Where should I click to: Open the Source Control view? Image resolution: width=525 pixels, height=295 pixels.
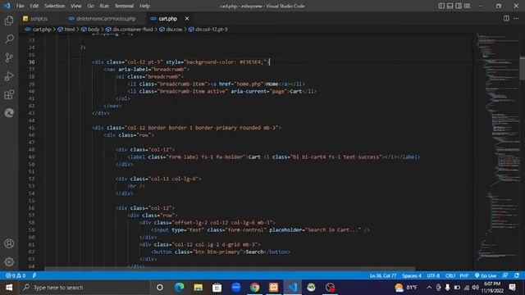pos(9,57)
